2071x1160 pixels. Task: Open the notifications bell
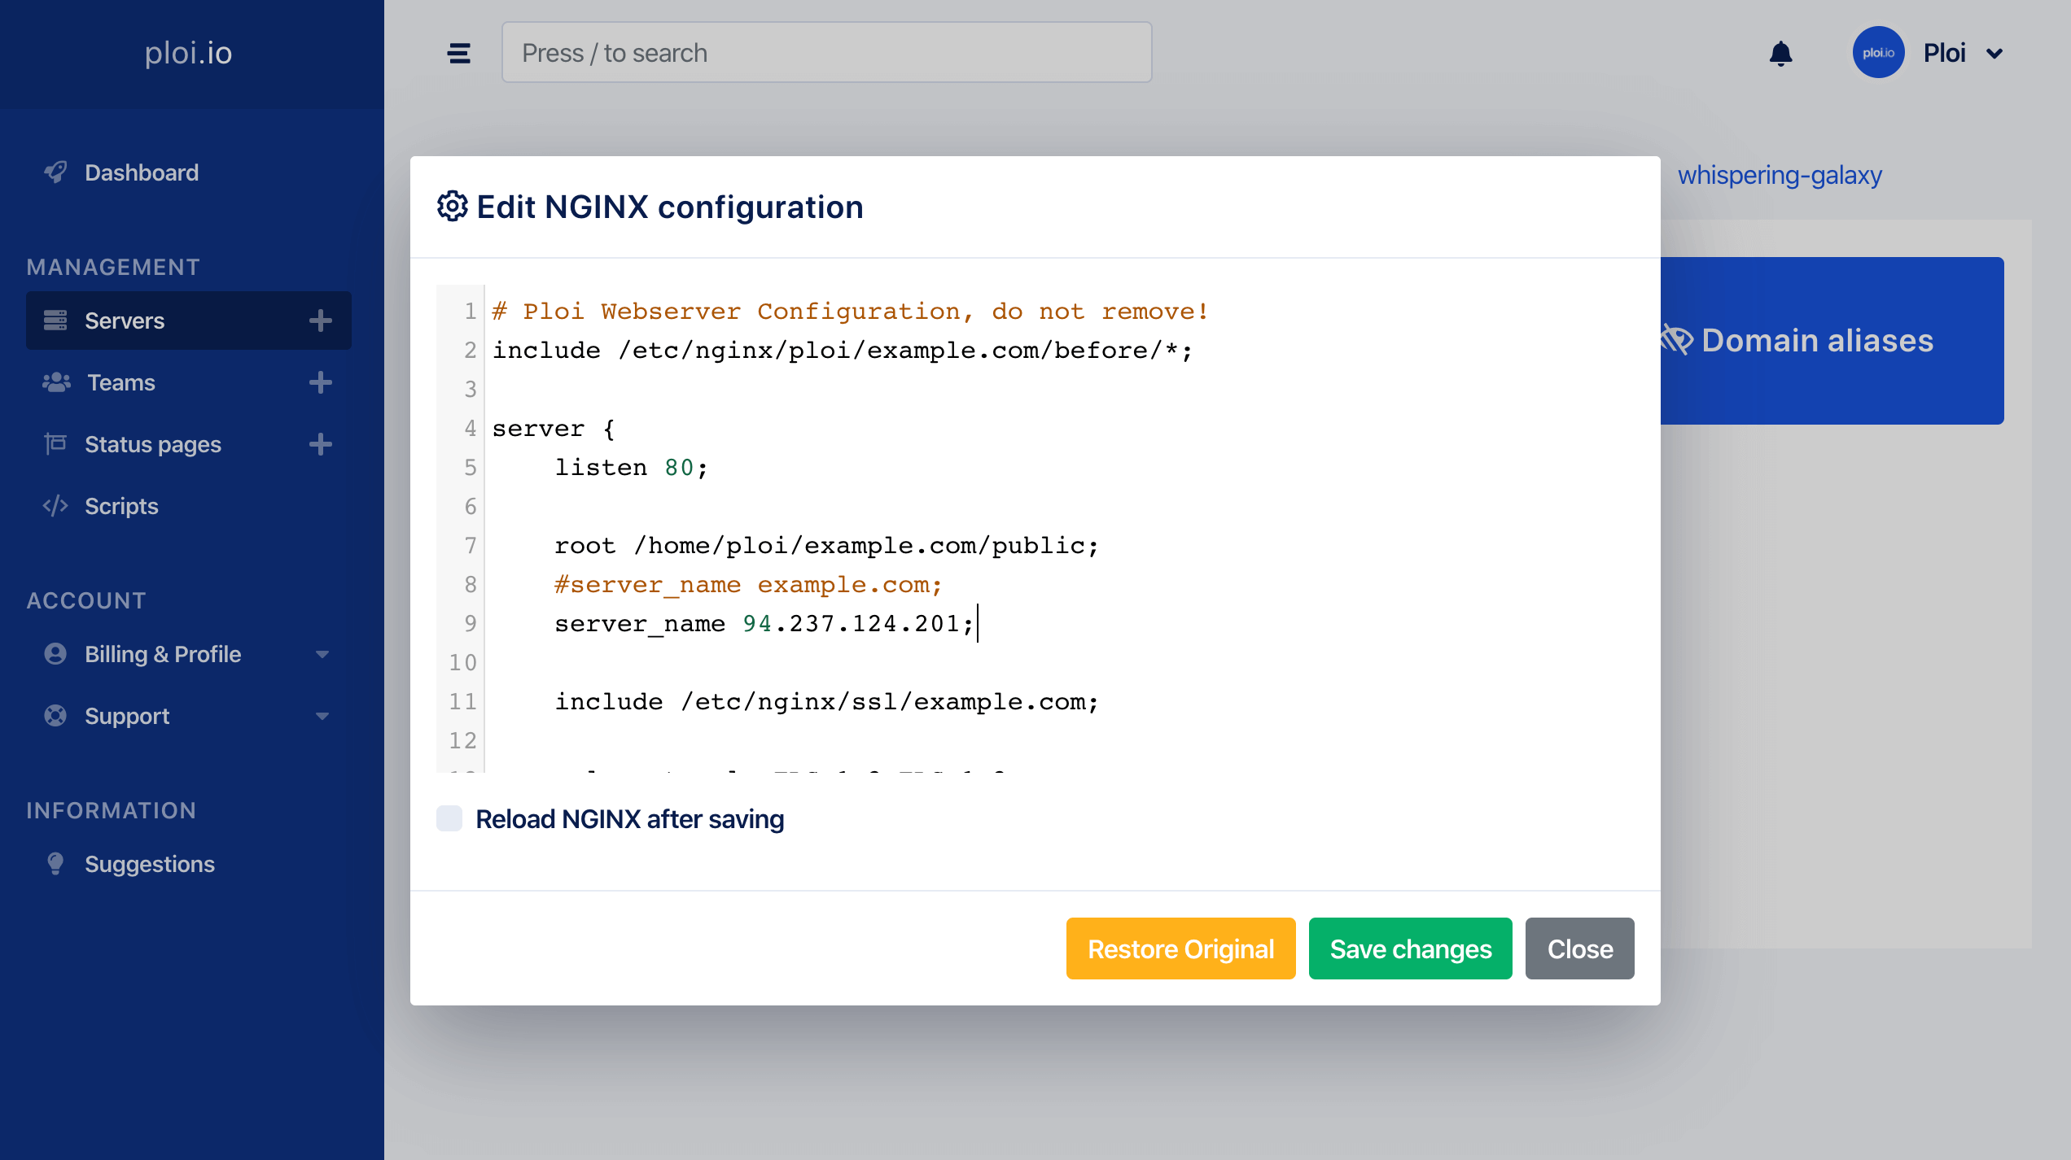click(1780, 54)
